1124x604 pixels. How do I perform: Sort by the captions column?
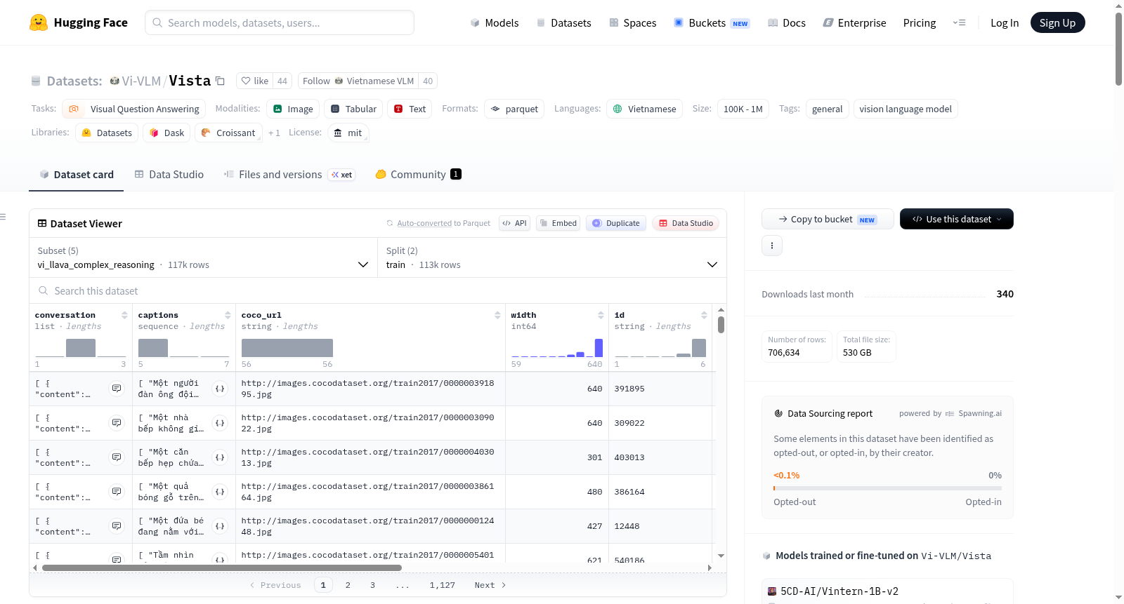(228, 315)
